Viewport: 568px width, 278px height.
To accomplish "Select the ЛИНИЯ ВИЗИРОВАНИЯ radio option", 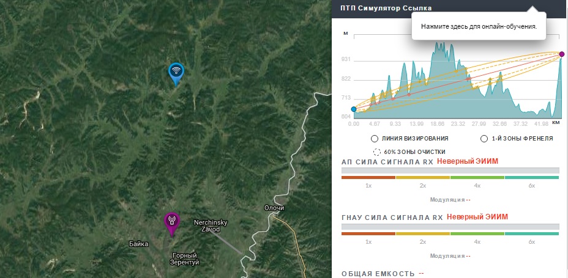I will (x=375, y=139).
